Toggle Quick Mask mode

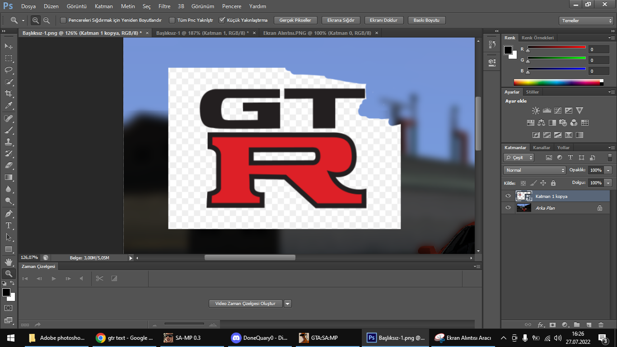[9, 308]
